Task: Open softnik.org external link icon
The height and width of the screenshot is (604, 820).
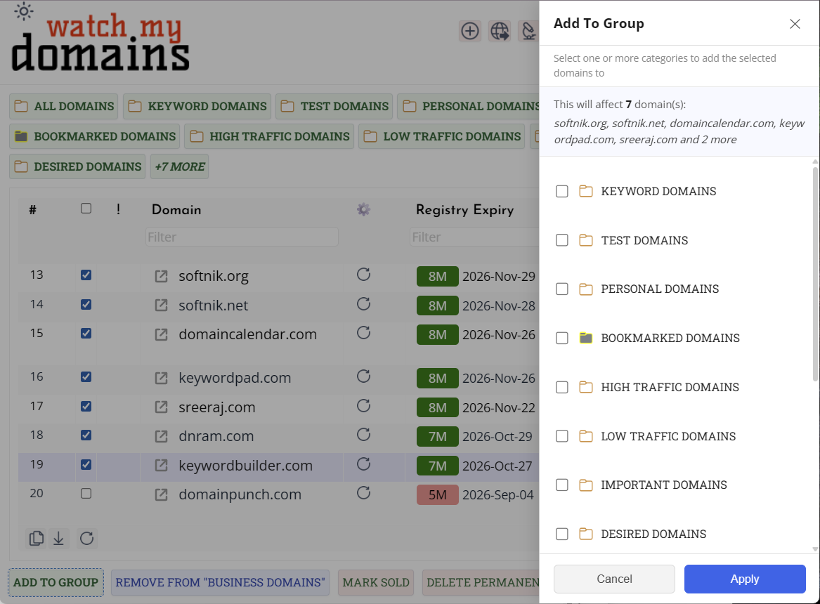Action: pos(162,277)
